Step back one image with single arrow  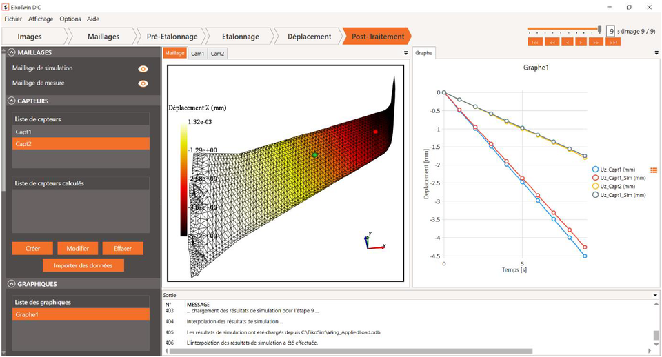(567, 42)
